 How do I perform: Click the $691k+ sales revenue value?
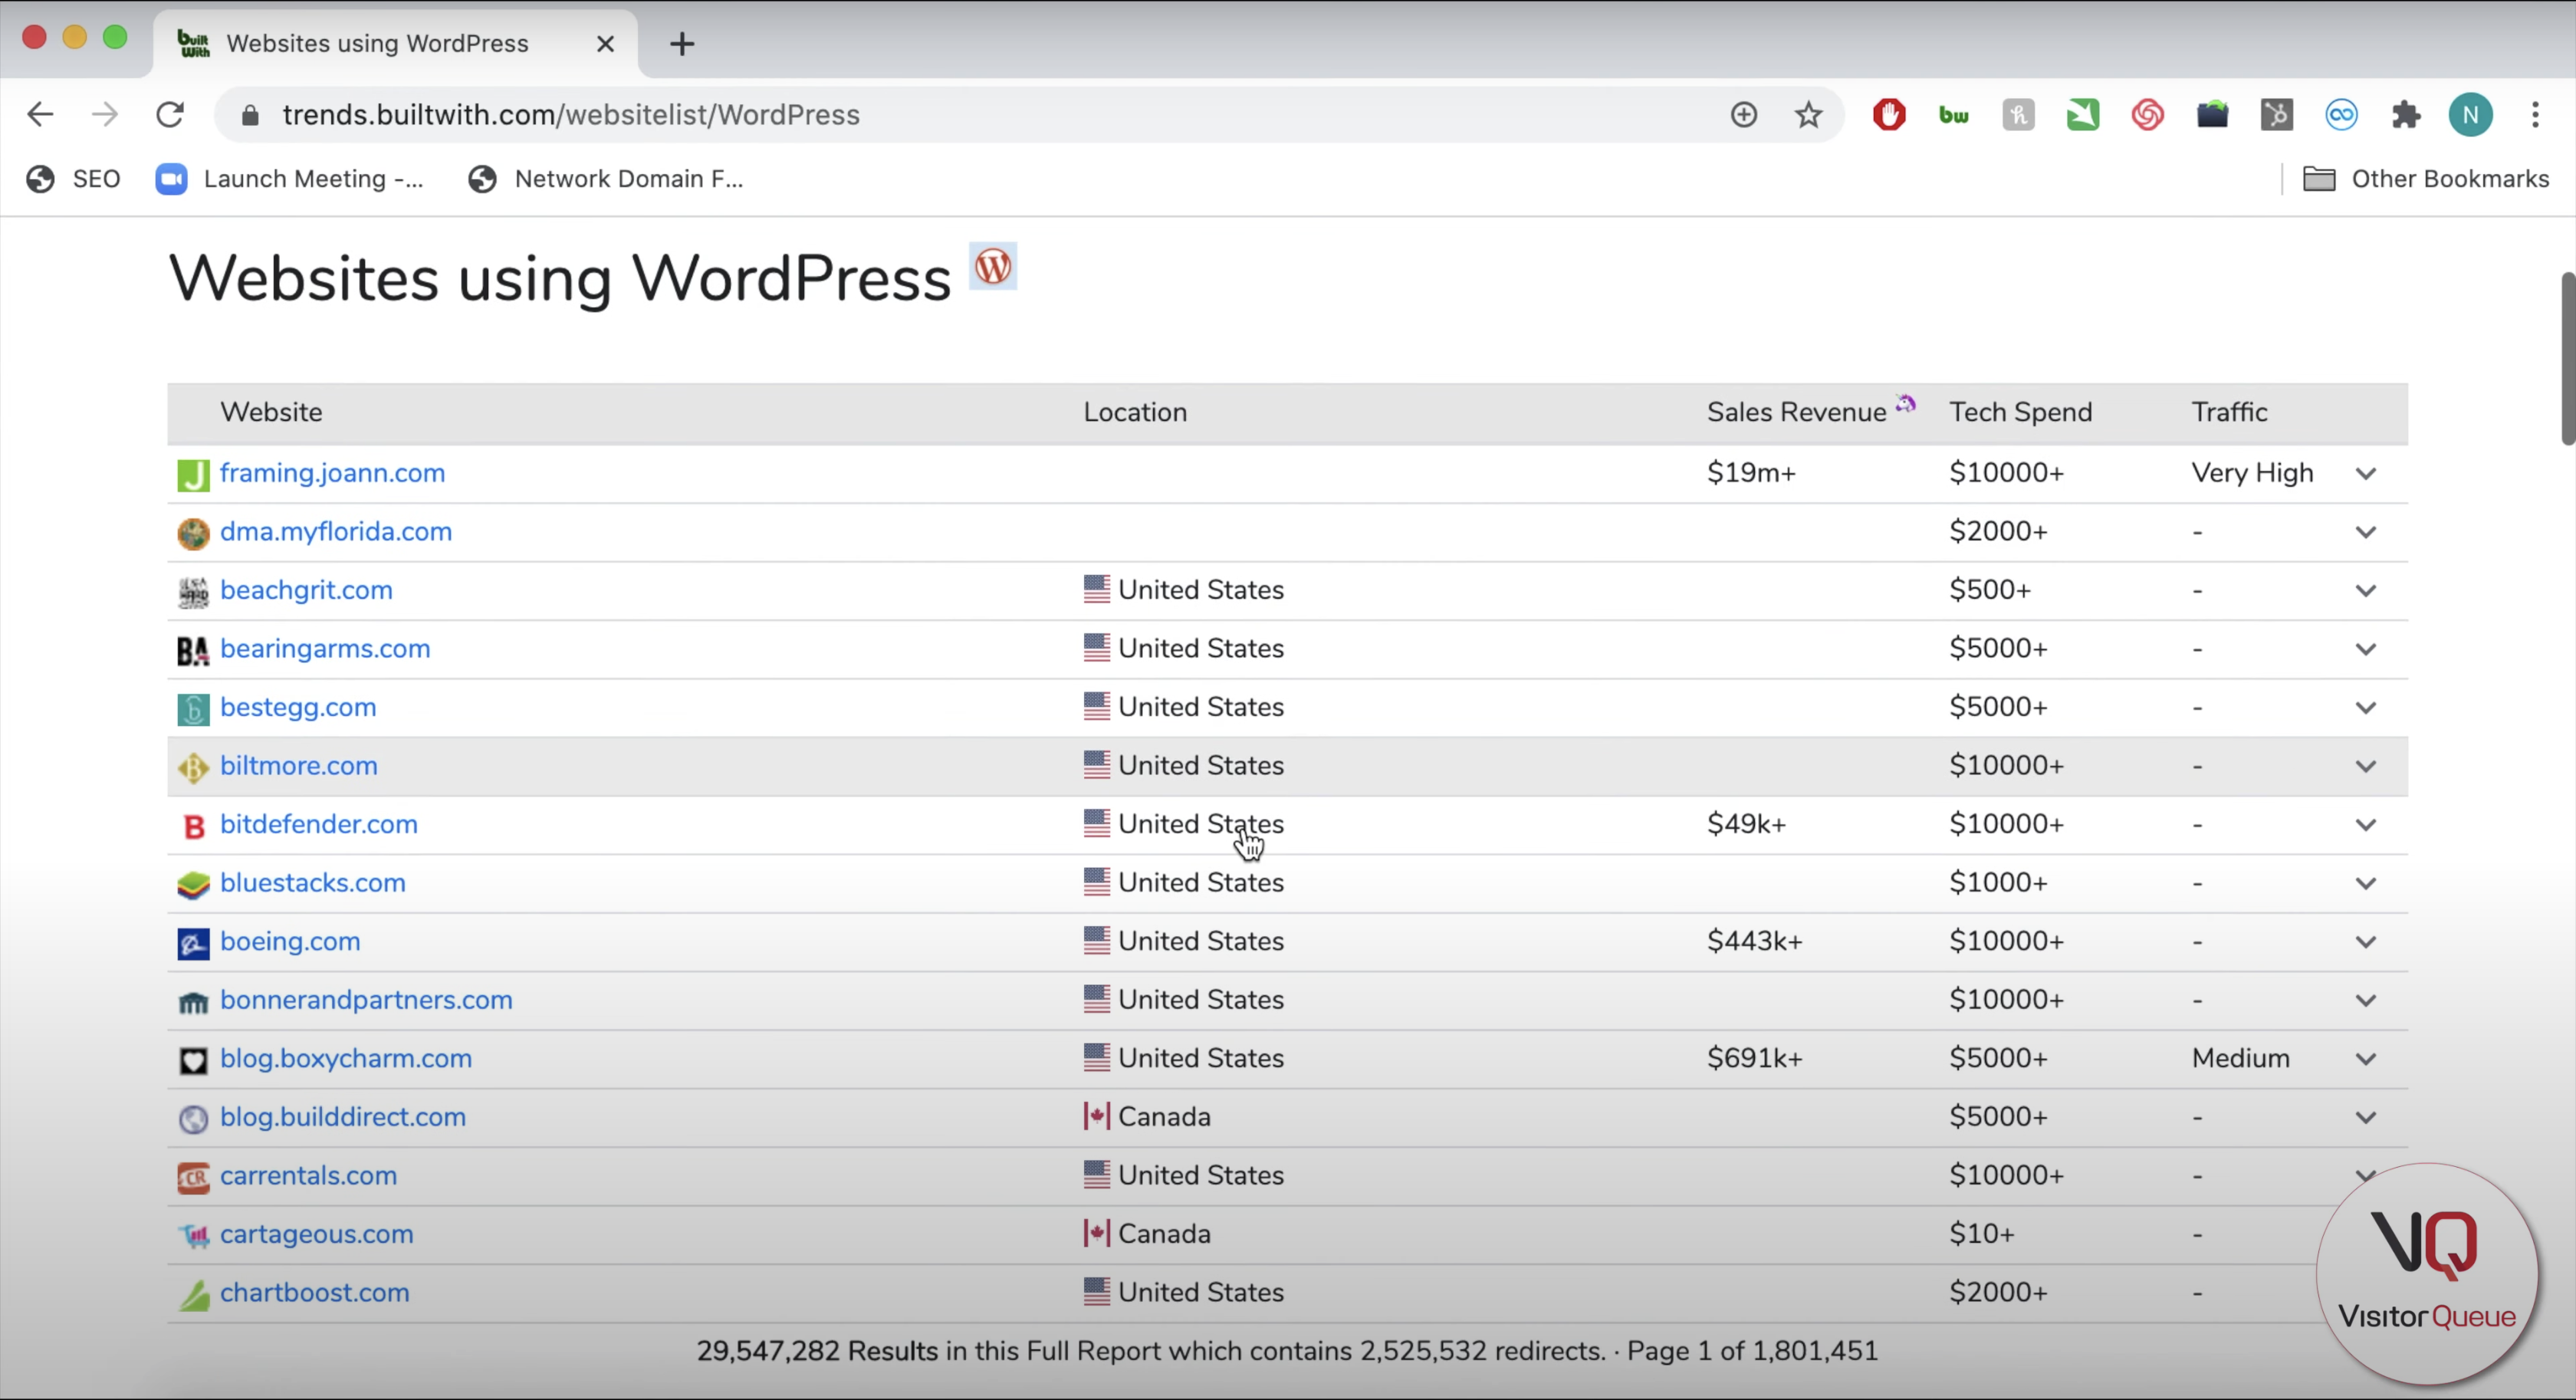[x=1754, y=1059]
